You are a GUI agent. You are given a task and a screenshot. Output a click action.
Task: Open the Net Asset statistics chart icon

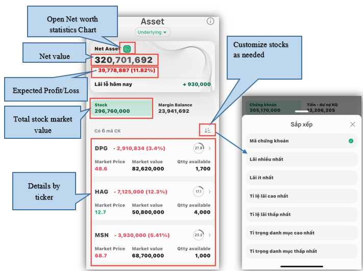[127, 49]
